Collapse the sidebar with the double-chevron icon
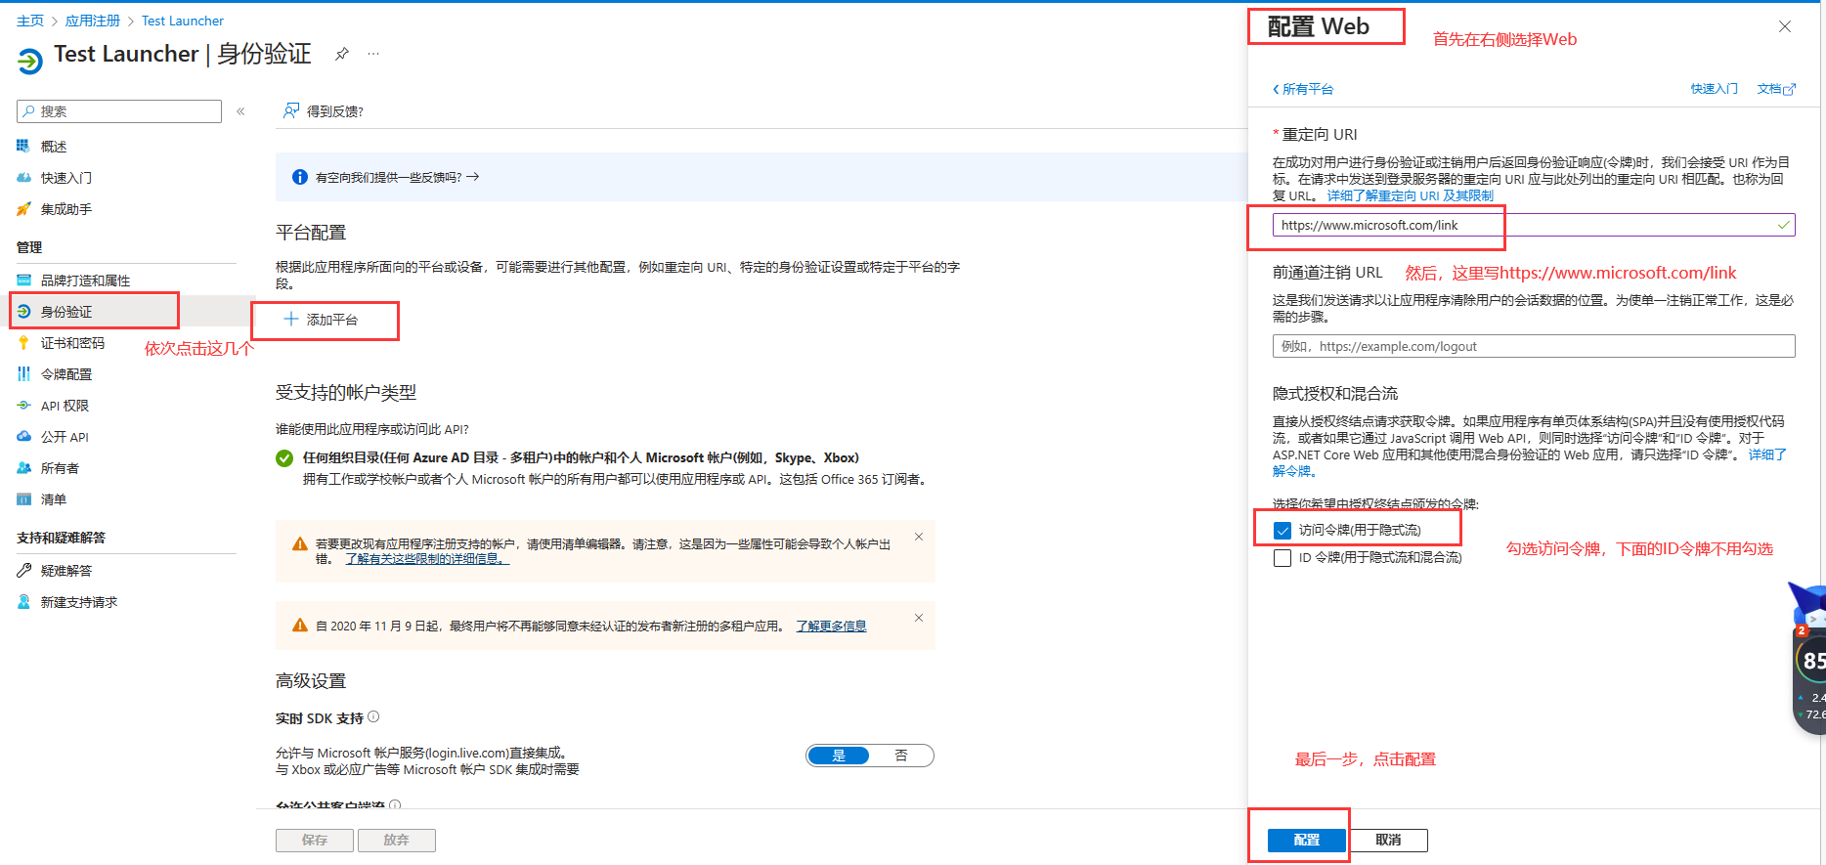Viewport: 1826px width, 865px height. pyautogui.click(x=240, y=111)
